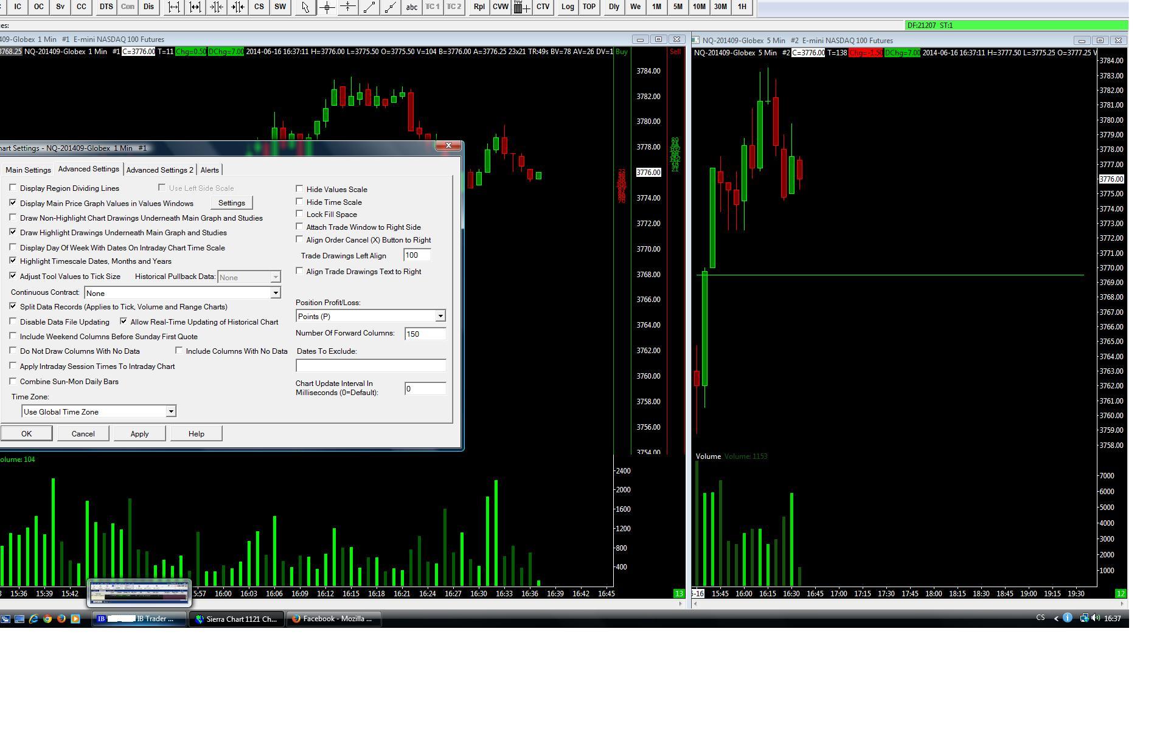
Task: Click the volume speaker tray icon
Action: (x=1096, y=618)
